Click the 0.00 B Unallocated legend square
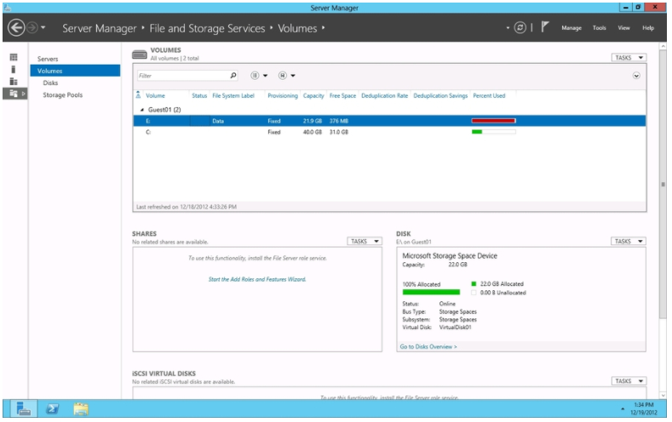 click(474, 293)
